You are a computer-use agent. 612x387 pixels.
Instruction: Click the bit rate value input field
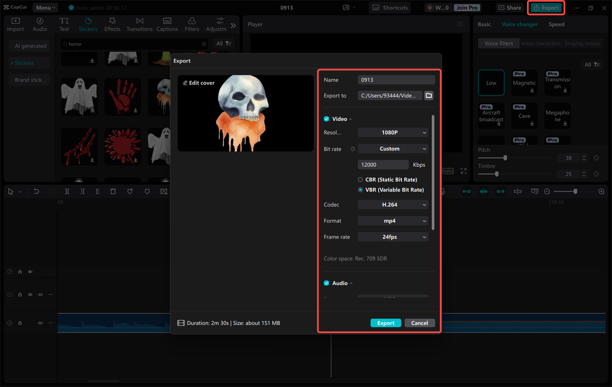383,164
